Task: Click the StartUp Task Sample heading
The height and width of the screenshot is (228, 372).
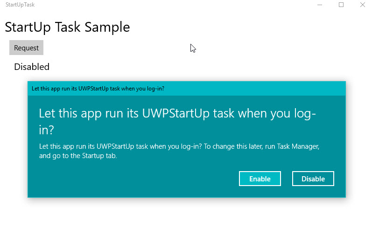Action: coord(67,27)
